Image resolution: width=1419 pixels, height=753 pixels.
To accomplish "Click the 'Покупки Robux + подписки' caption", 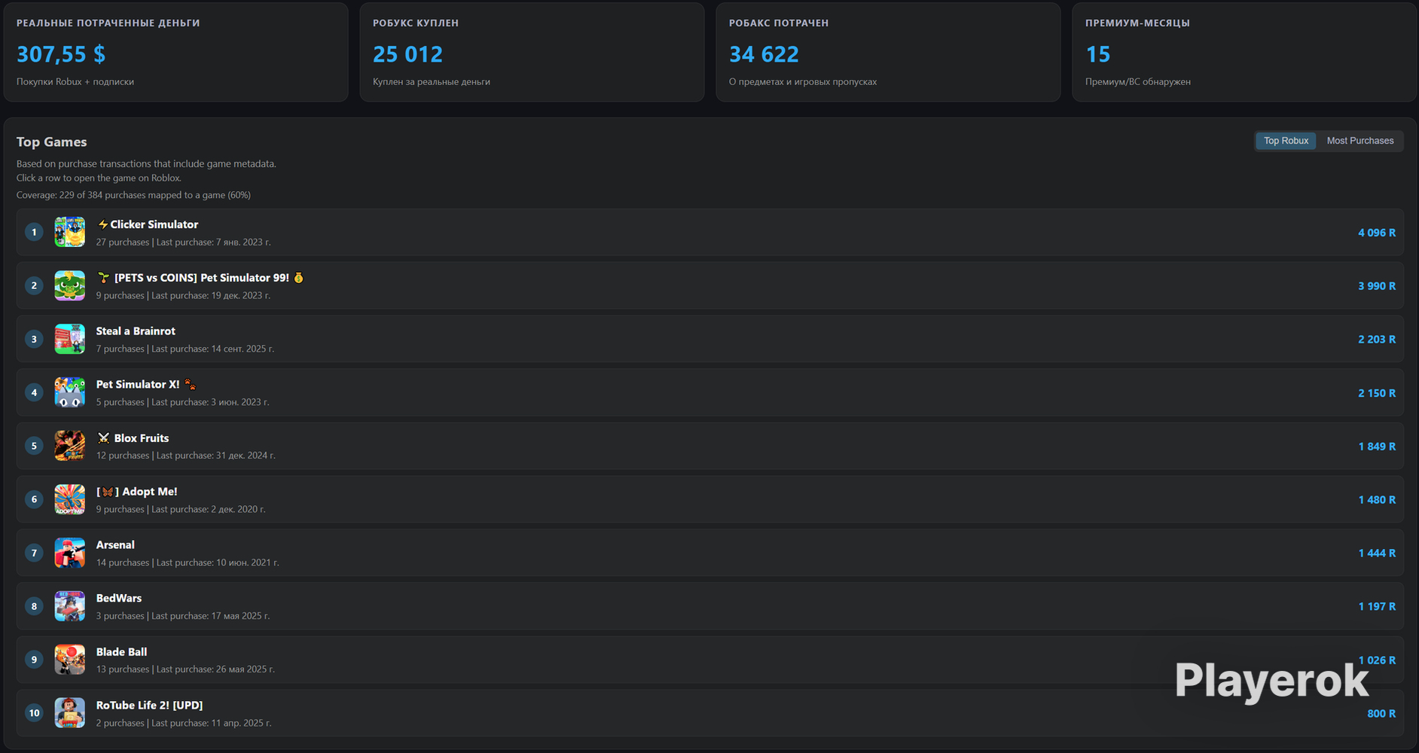I will click(75, 82).
